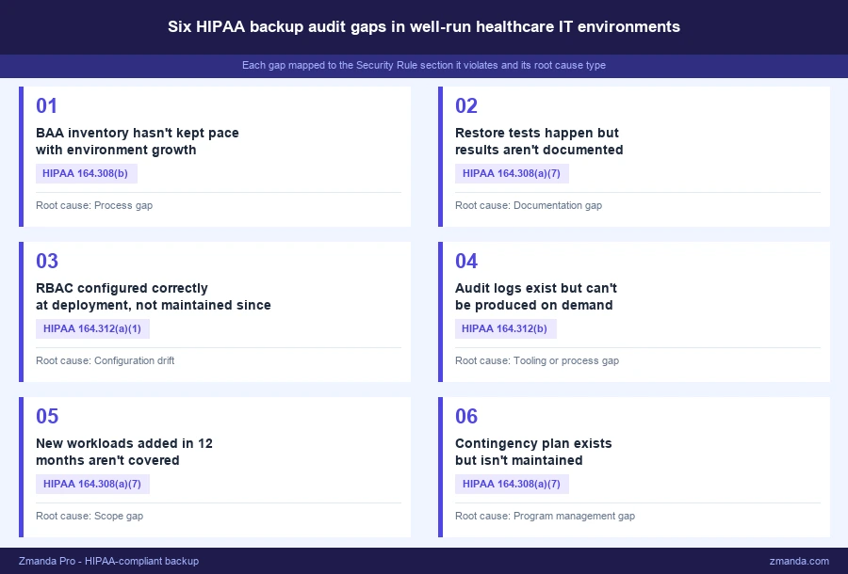
Task: Click the number 01 on the first card
Action: coord(46,105)
